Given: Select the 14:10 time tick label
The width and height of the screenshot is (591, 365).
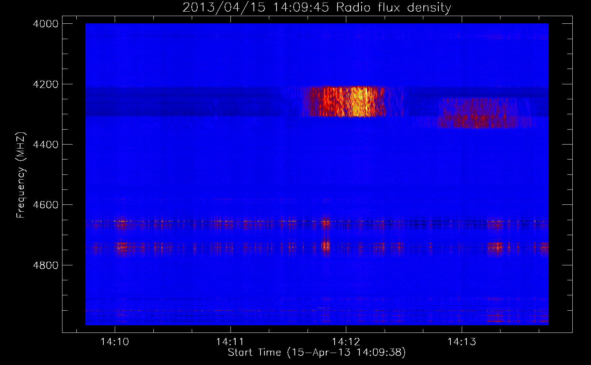Looking at the screenshot, I should [115, 342].
